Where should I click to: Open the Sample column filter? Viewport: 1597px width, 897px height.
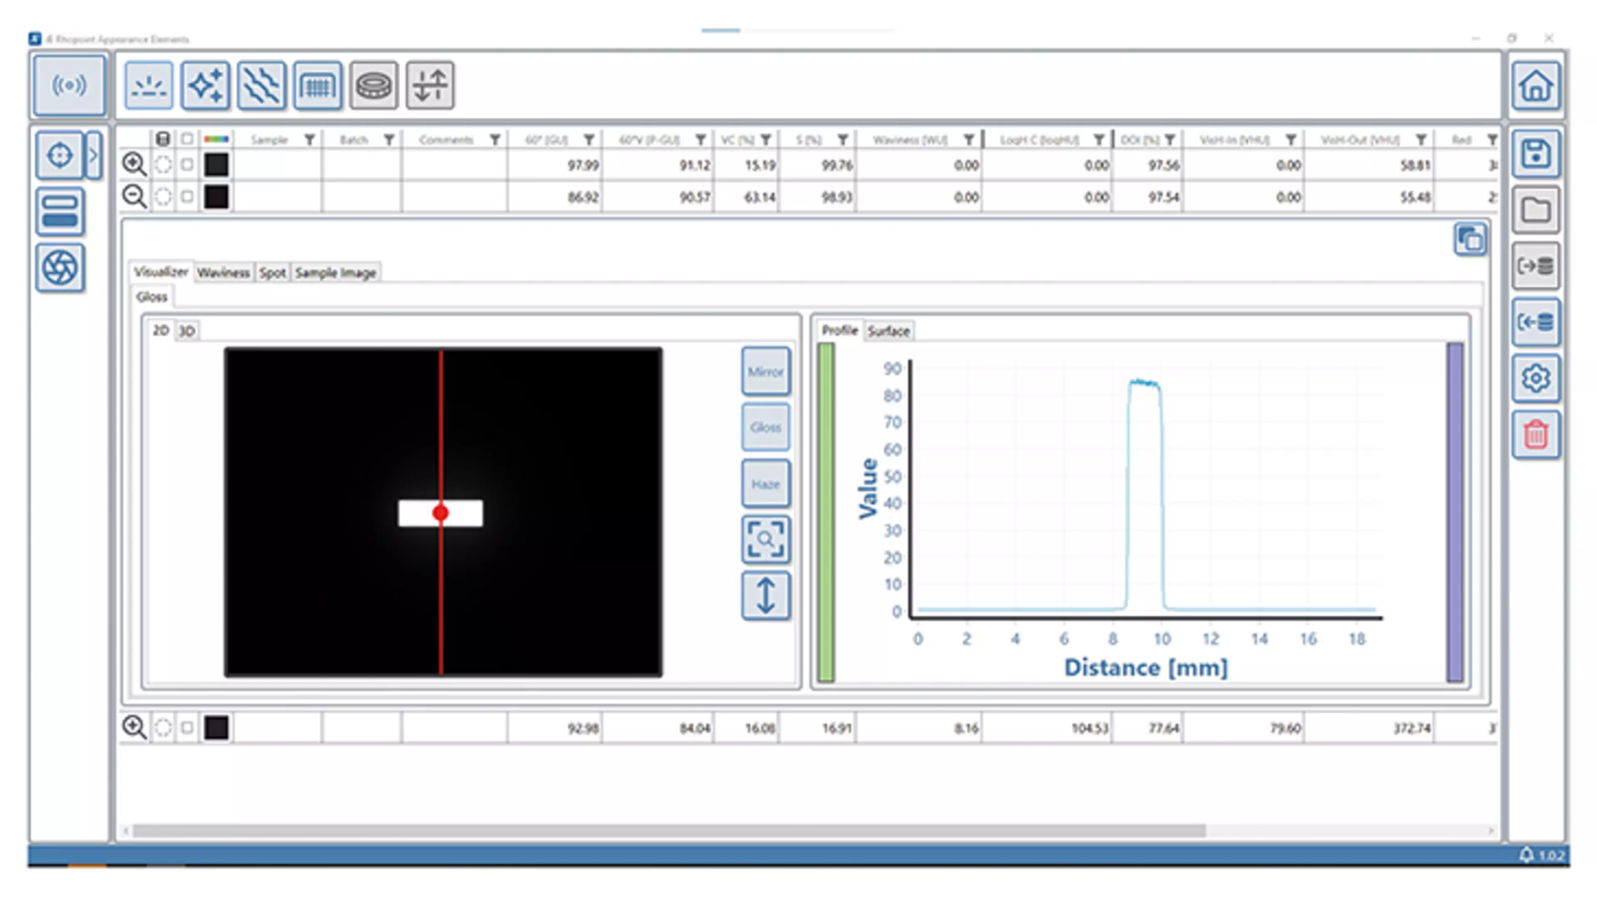(309, 139)
